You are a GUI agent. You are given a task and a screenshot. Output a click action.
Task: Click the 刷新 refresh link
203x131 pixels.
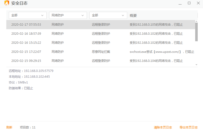point(9,127)
